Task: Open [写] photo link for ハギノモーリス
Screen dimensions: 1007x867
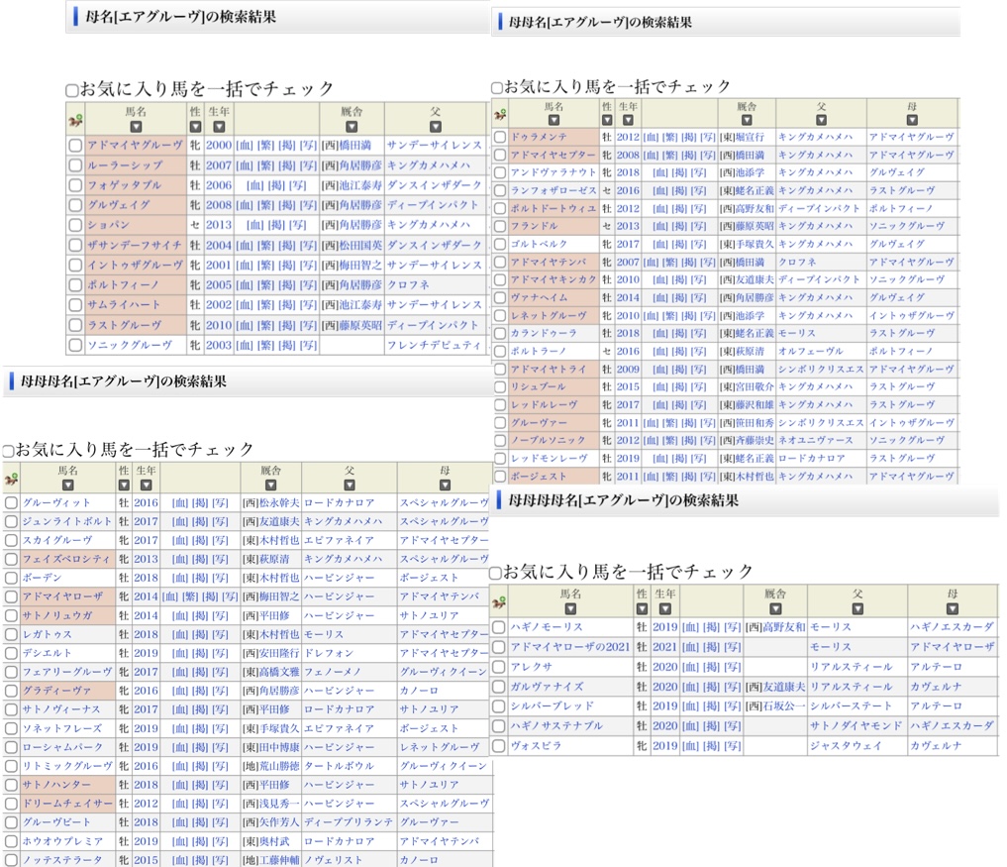Action: click(x=732, y=627)
